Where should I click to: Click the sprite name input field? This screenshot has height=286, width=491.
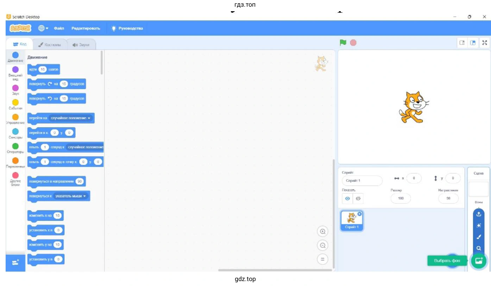click(x=362, y=181)
